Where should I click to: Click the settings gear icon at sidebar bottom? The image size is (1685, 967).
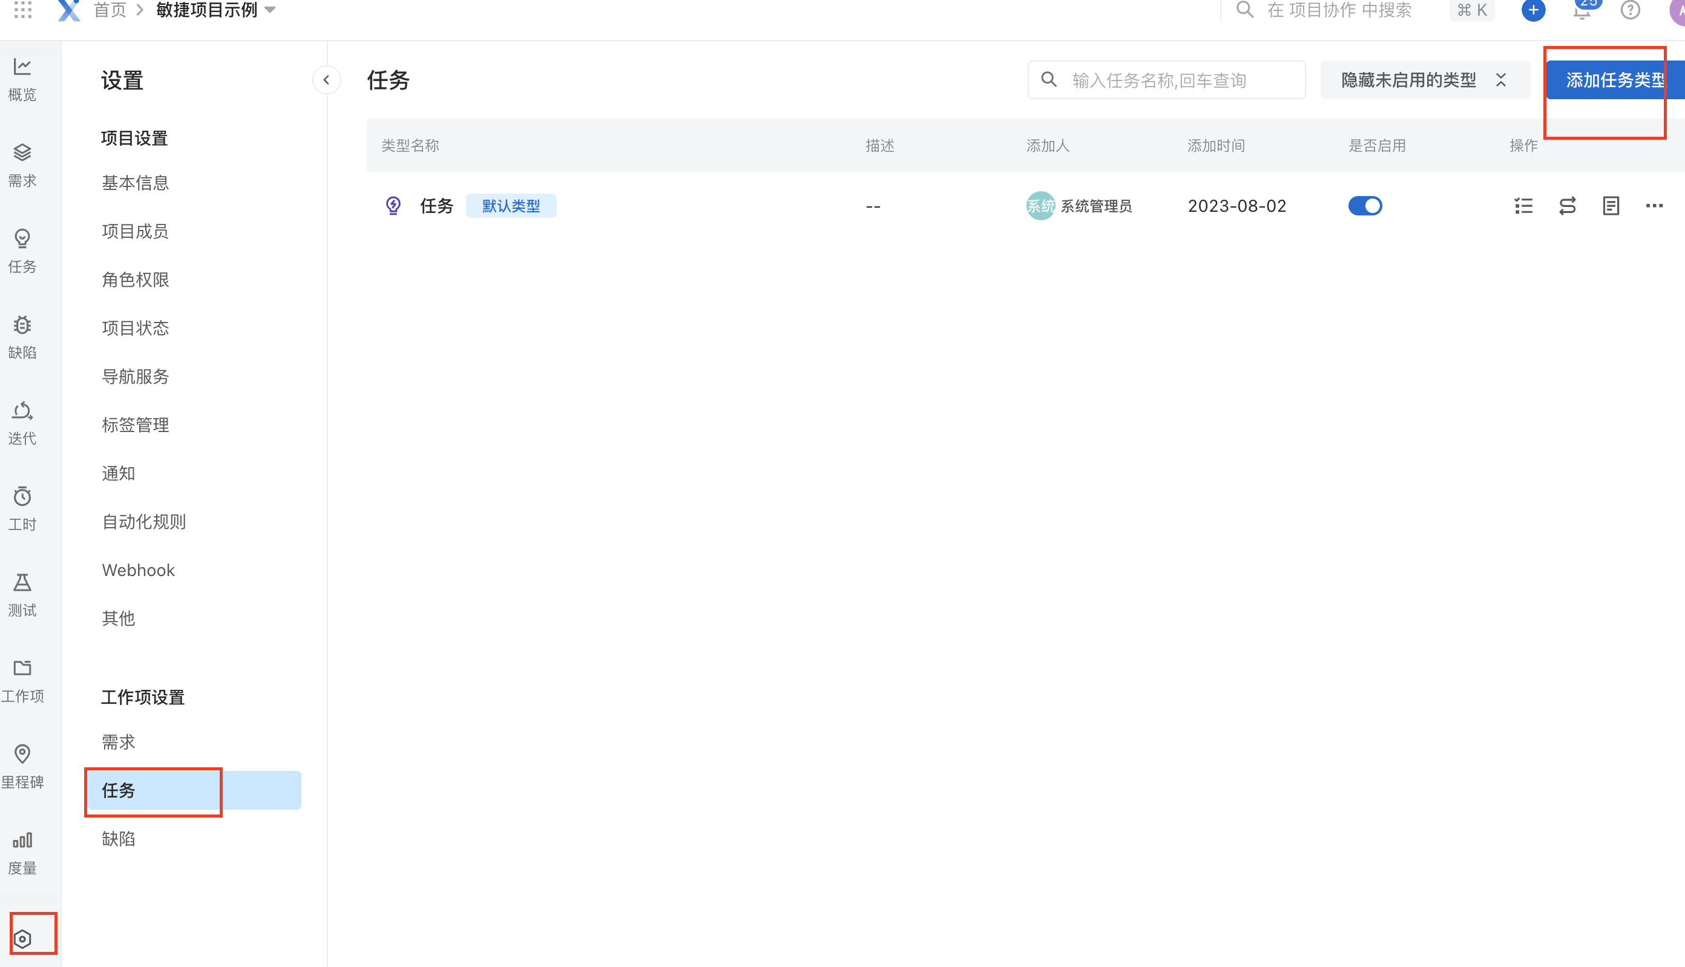tap(22, 939)
